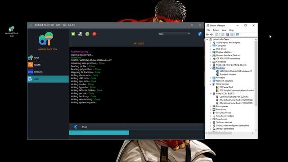The image size is (288, 162).
Task: Select Software devices in device tree
Action: [224, 122]
